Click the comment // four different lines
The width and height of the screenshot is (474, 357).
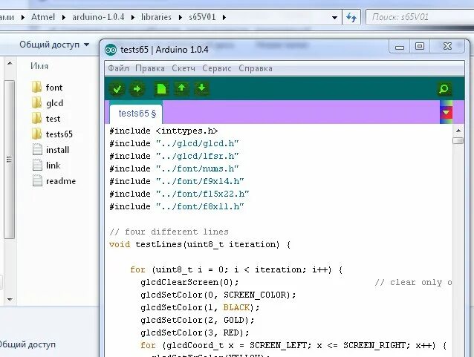pos(169,232)
